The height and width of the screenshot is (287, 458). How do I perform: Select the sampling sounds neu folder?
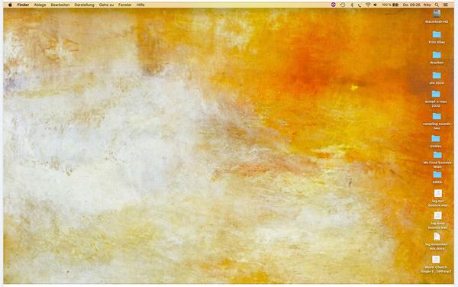click(x=437, y=116)
